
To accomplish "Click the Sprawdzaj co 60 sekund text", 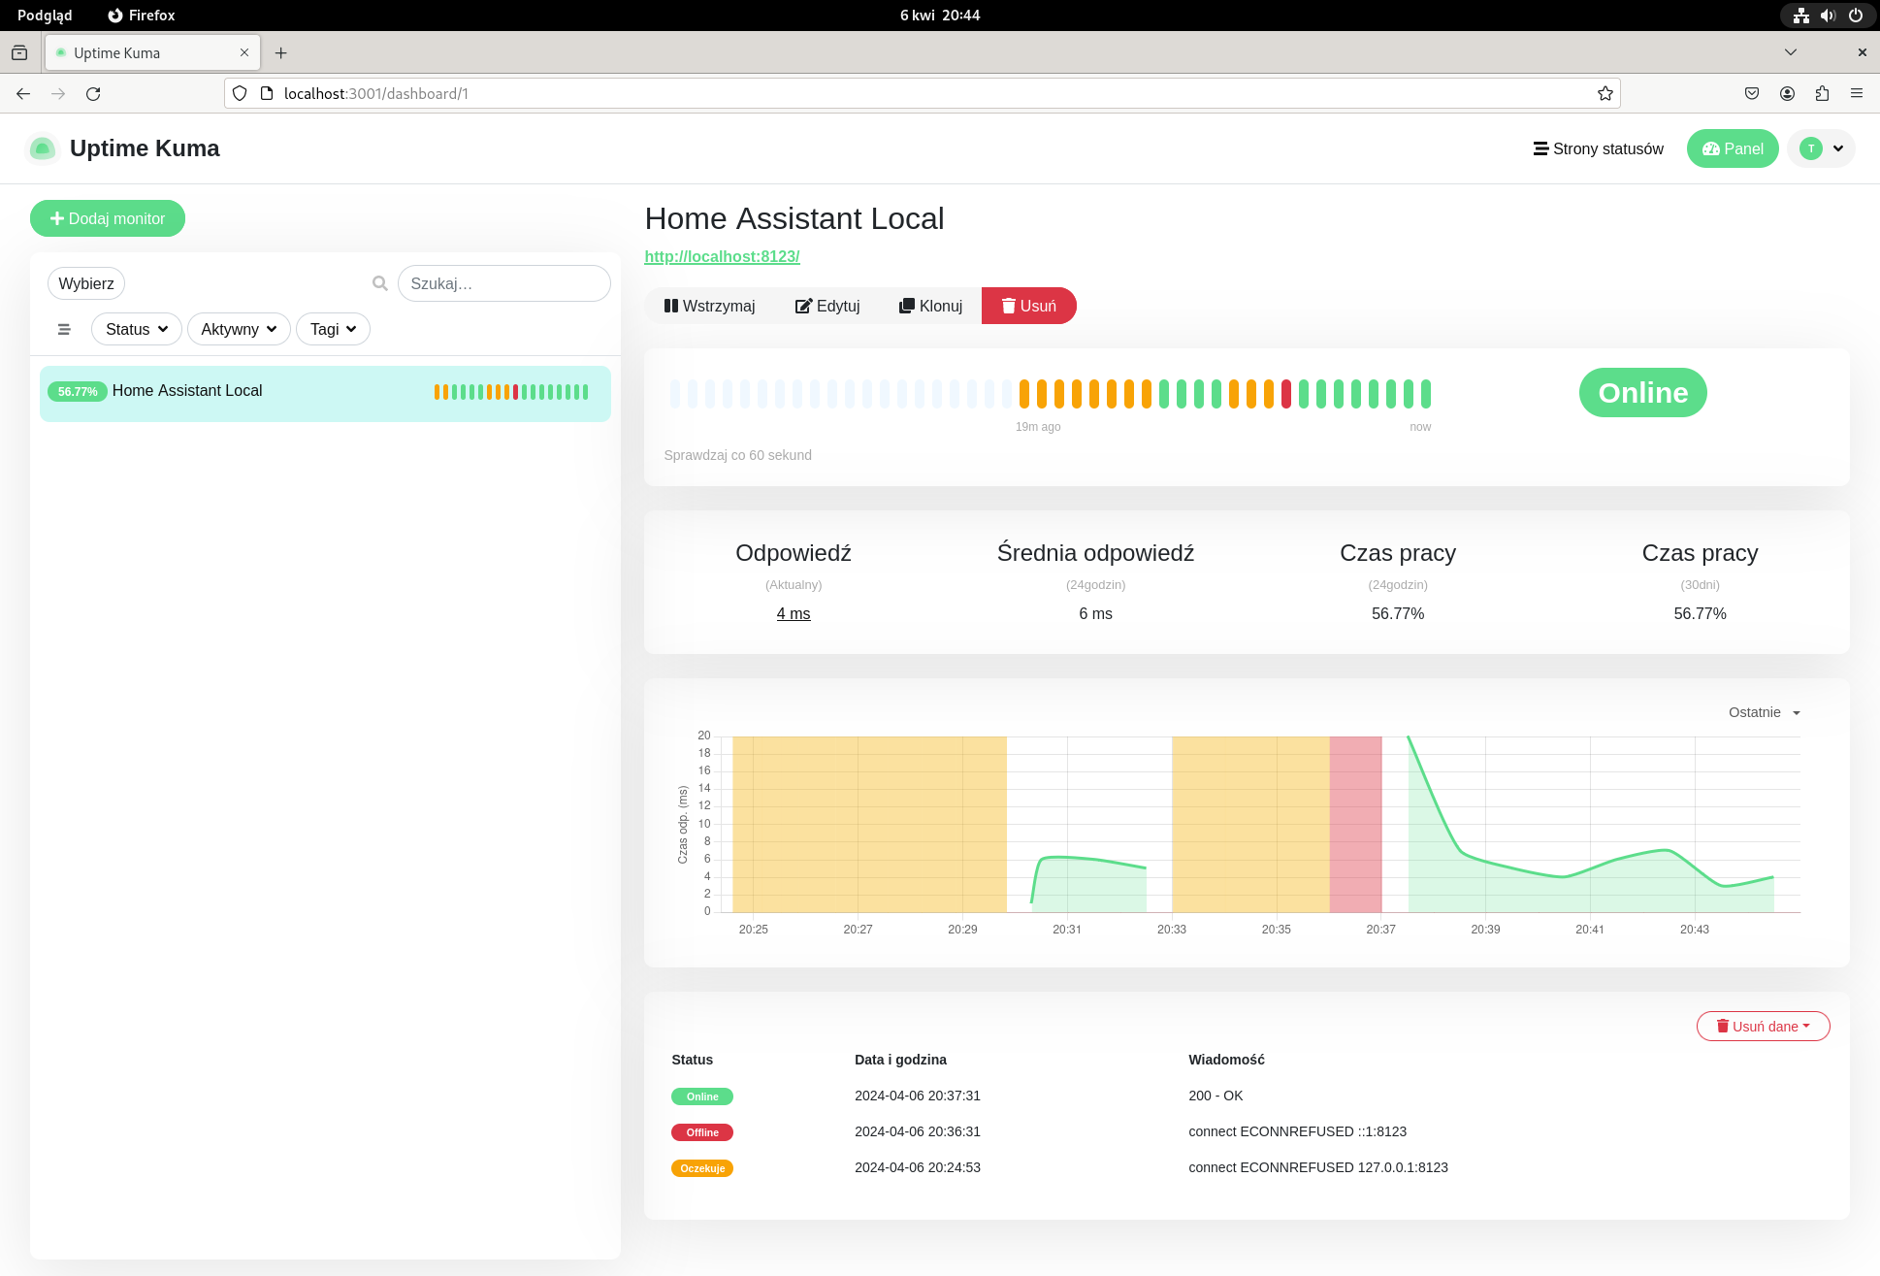I will pyautogui.click(x=738, y=455).
